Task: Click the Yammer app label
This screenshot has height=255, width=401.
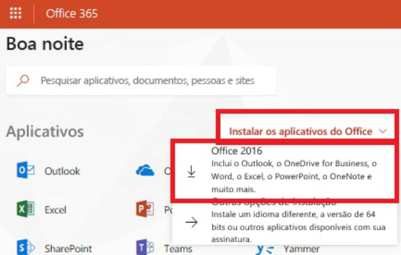Action: coord(301,249)
